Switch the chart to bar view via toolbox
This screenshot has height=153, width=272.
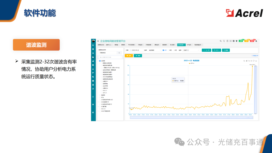click(x=247, y=61)
